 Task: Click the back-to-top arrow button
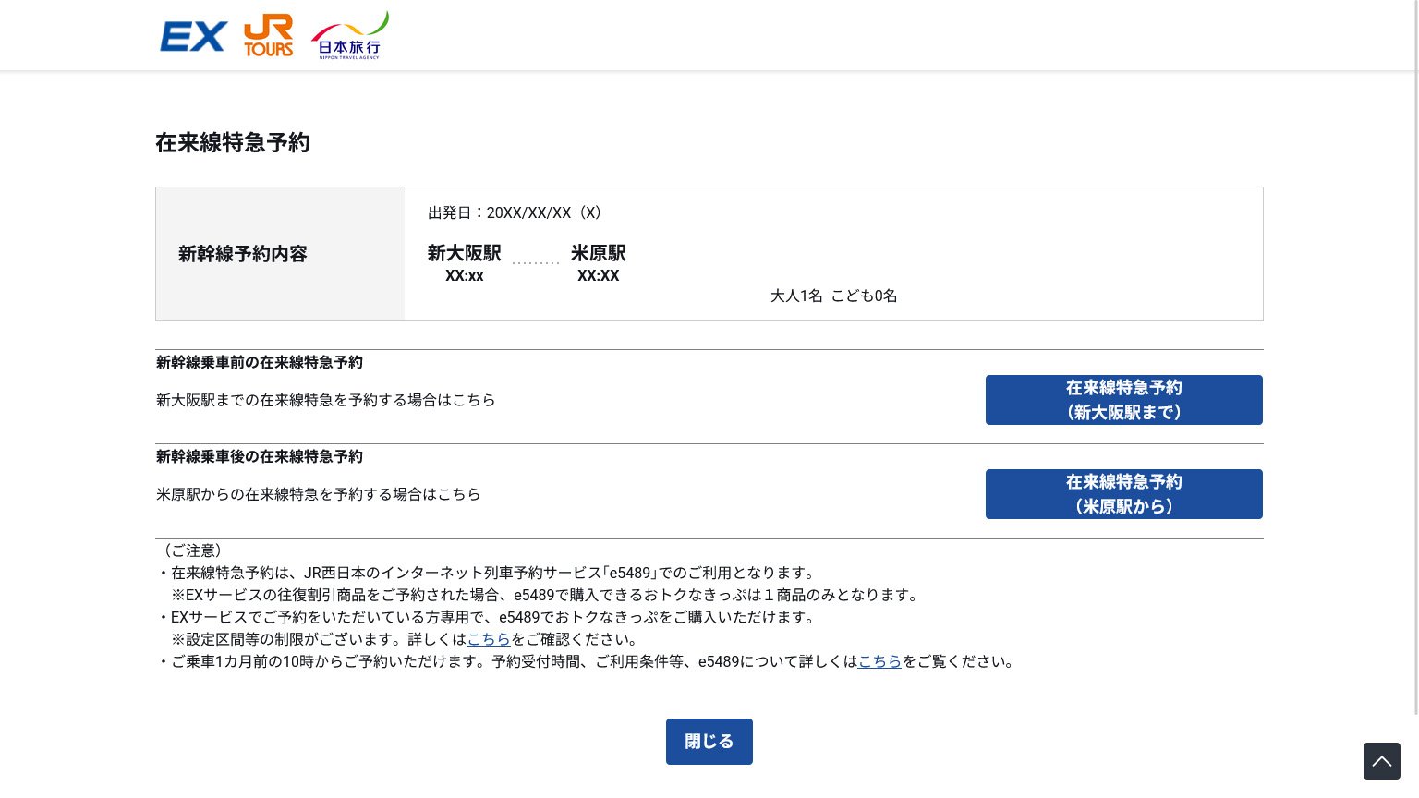pyautogui.click(x=1382, y=761)
